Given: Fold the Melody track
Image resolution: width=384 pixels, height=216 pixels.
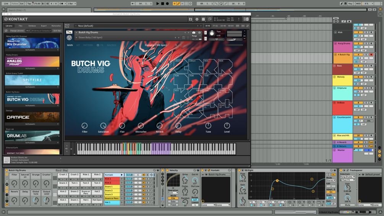Looking at the screenshot, I should coord(335,77).
